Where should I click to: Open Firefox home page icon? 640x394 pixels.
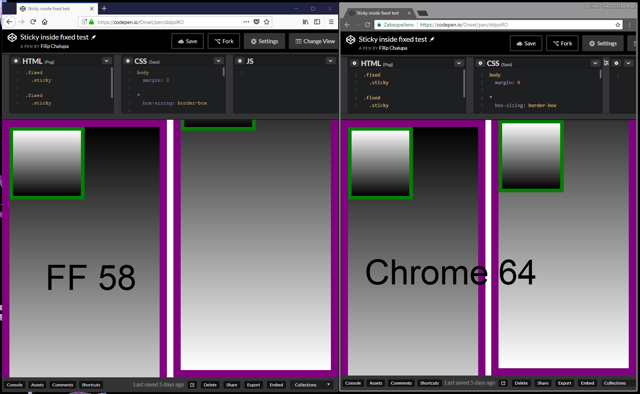45,22
